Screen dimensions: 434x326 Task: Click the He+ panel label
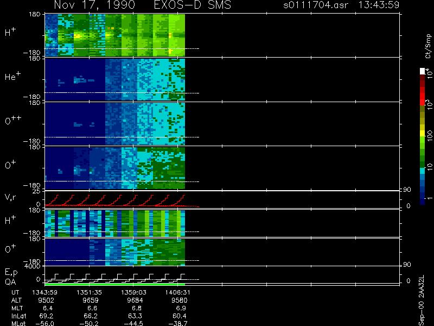pos(12,76)
